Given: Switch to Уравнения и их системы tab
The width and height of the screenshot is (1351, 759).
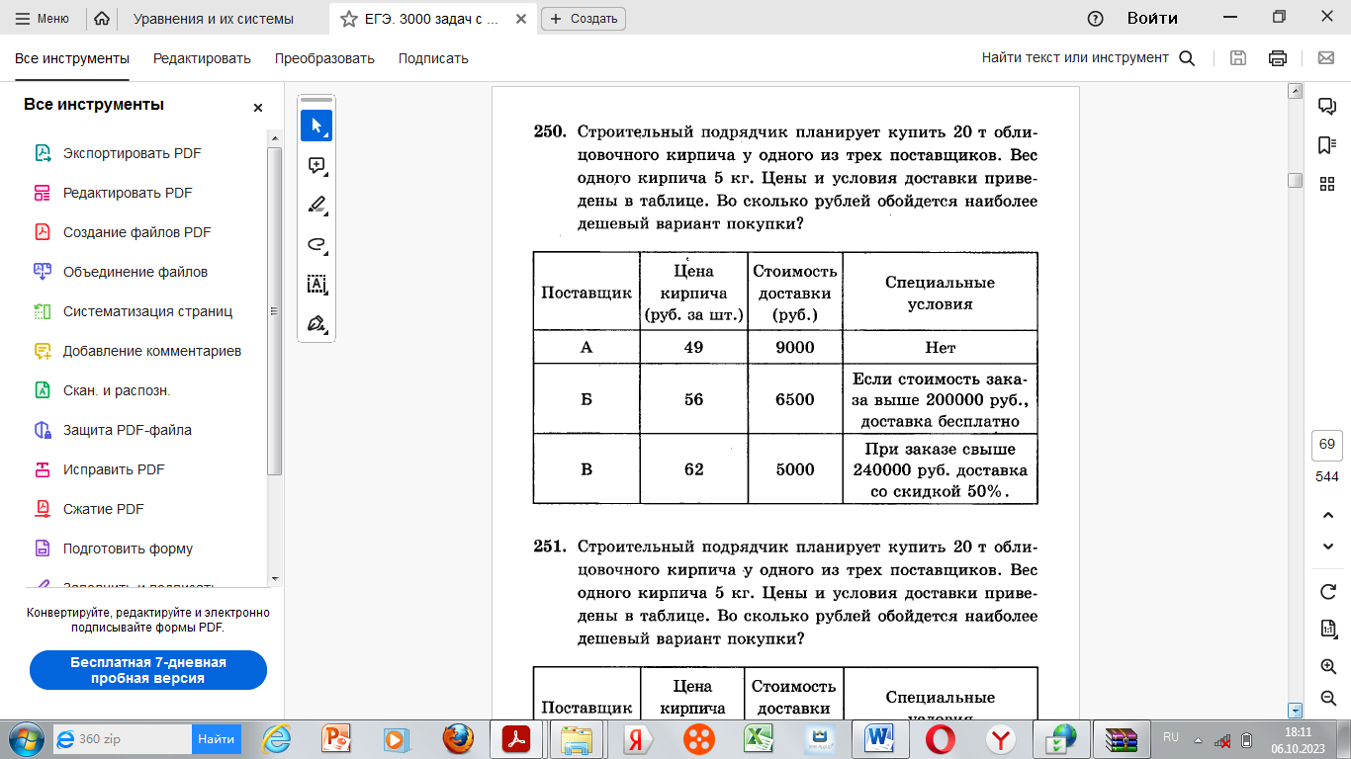Looking at the screenshot, I should [213, 18].
